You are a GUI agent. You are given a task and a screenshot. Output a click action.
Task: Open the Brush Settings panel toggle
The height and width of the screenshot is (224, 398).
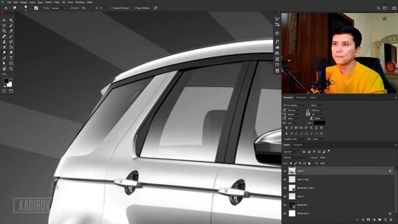click(x=36, y=8)
